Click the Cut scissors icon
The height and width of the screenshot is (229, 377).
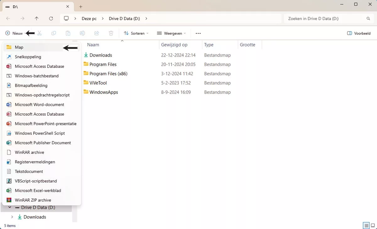39,33
